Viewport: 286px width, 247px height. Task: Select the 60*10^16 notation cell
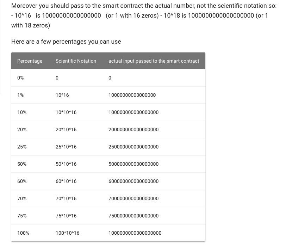pos(66,181)
